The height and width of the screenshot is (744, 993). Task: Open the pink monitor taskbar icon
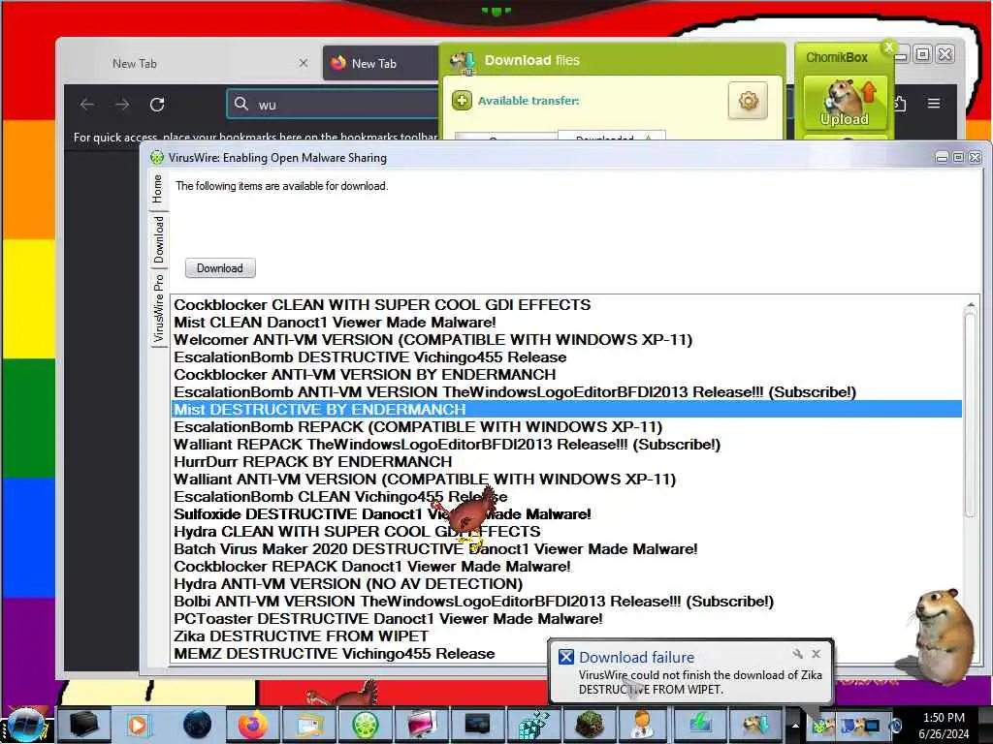422,725
